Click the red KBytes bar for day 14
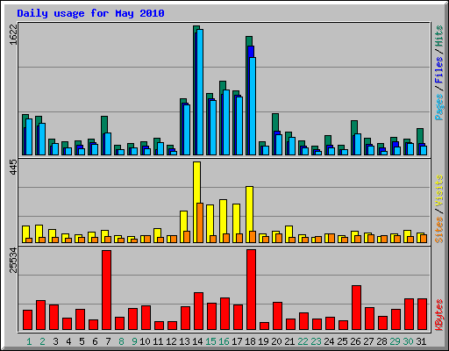The height and width of the screenshot is (351, 449). pyautogui.click(x=198, y=312)
